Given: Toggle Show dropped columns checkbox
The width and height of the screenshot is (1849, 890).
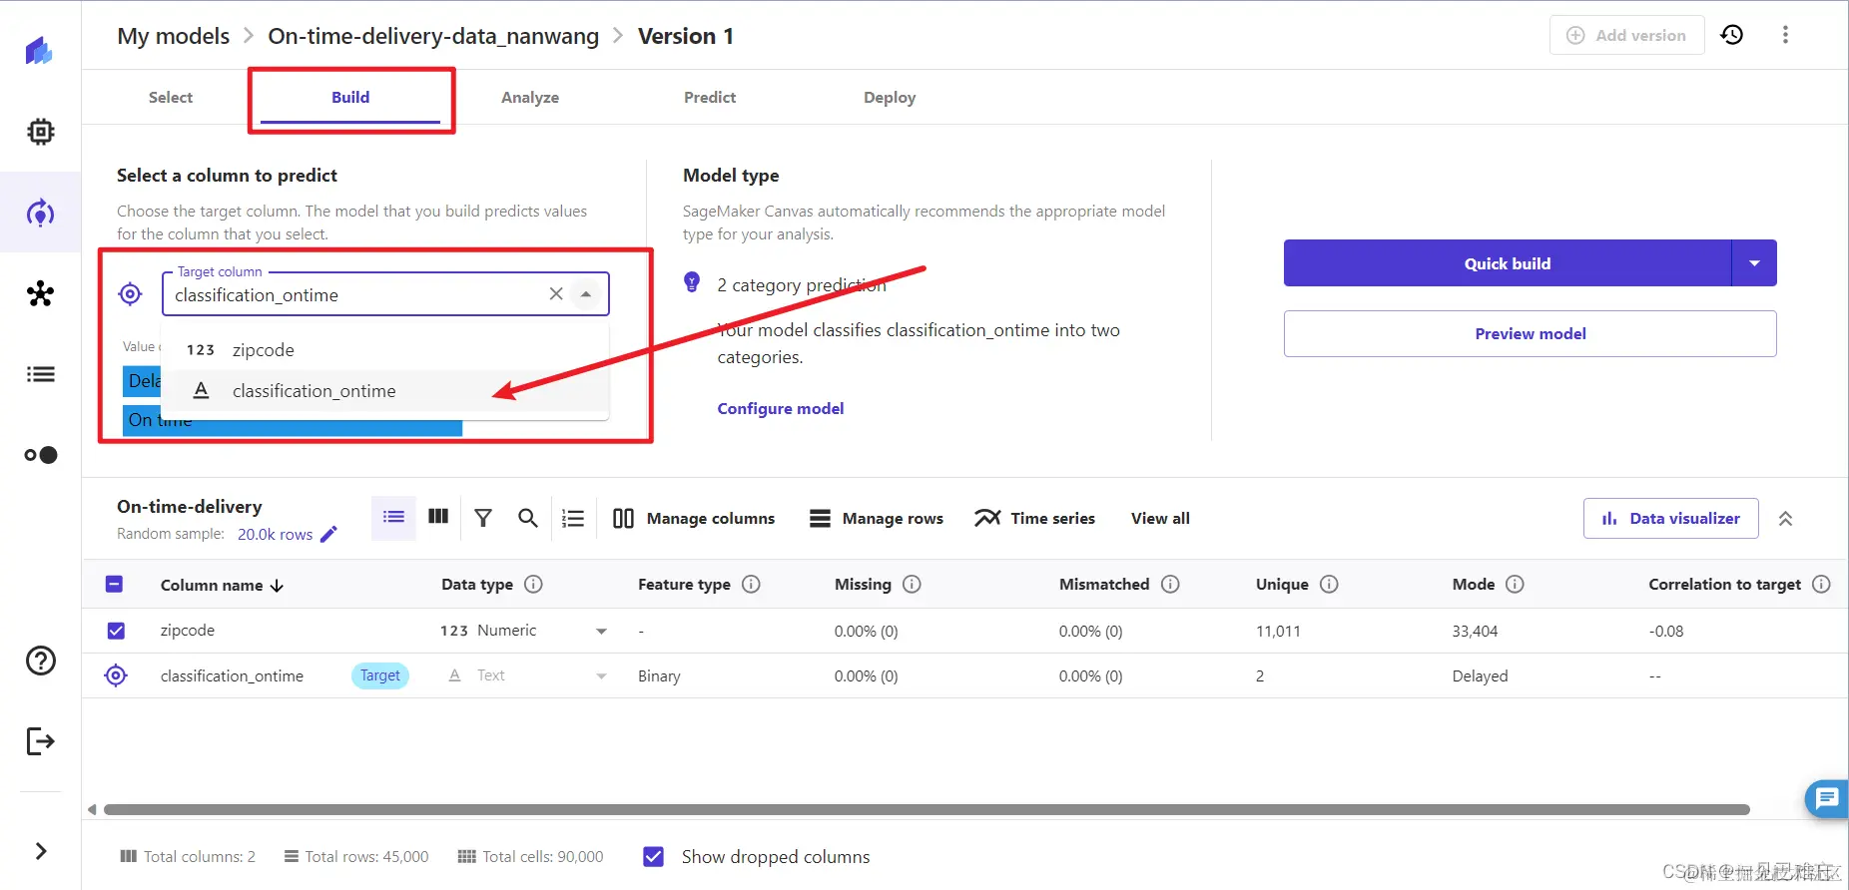Looking at the screenshot, I should [653, 856].
